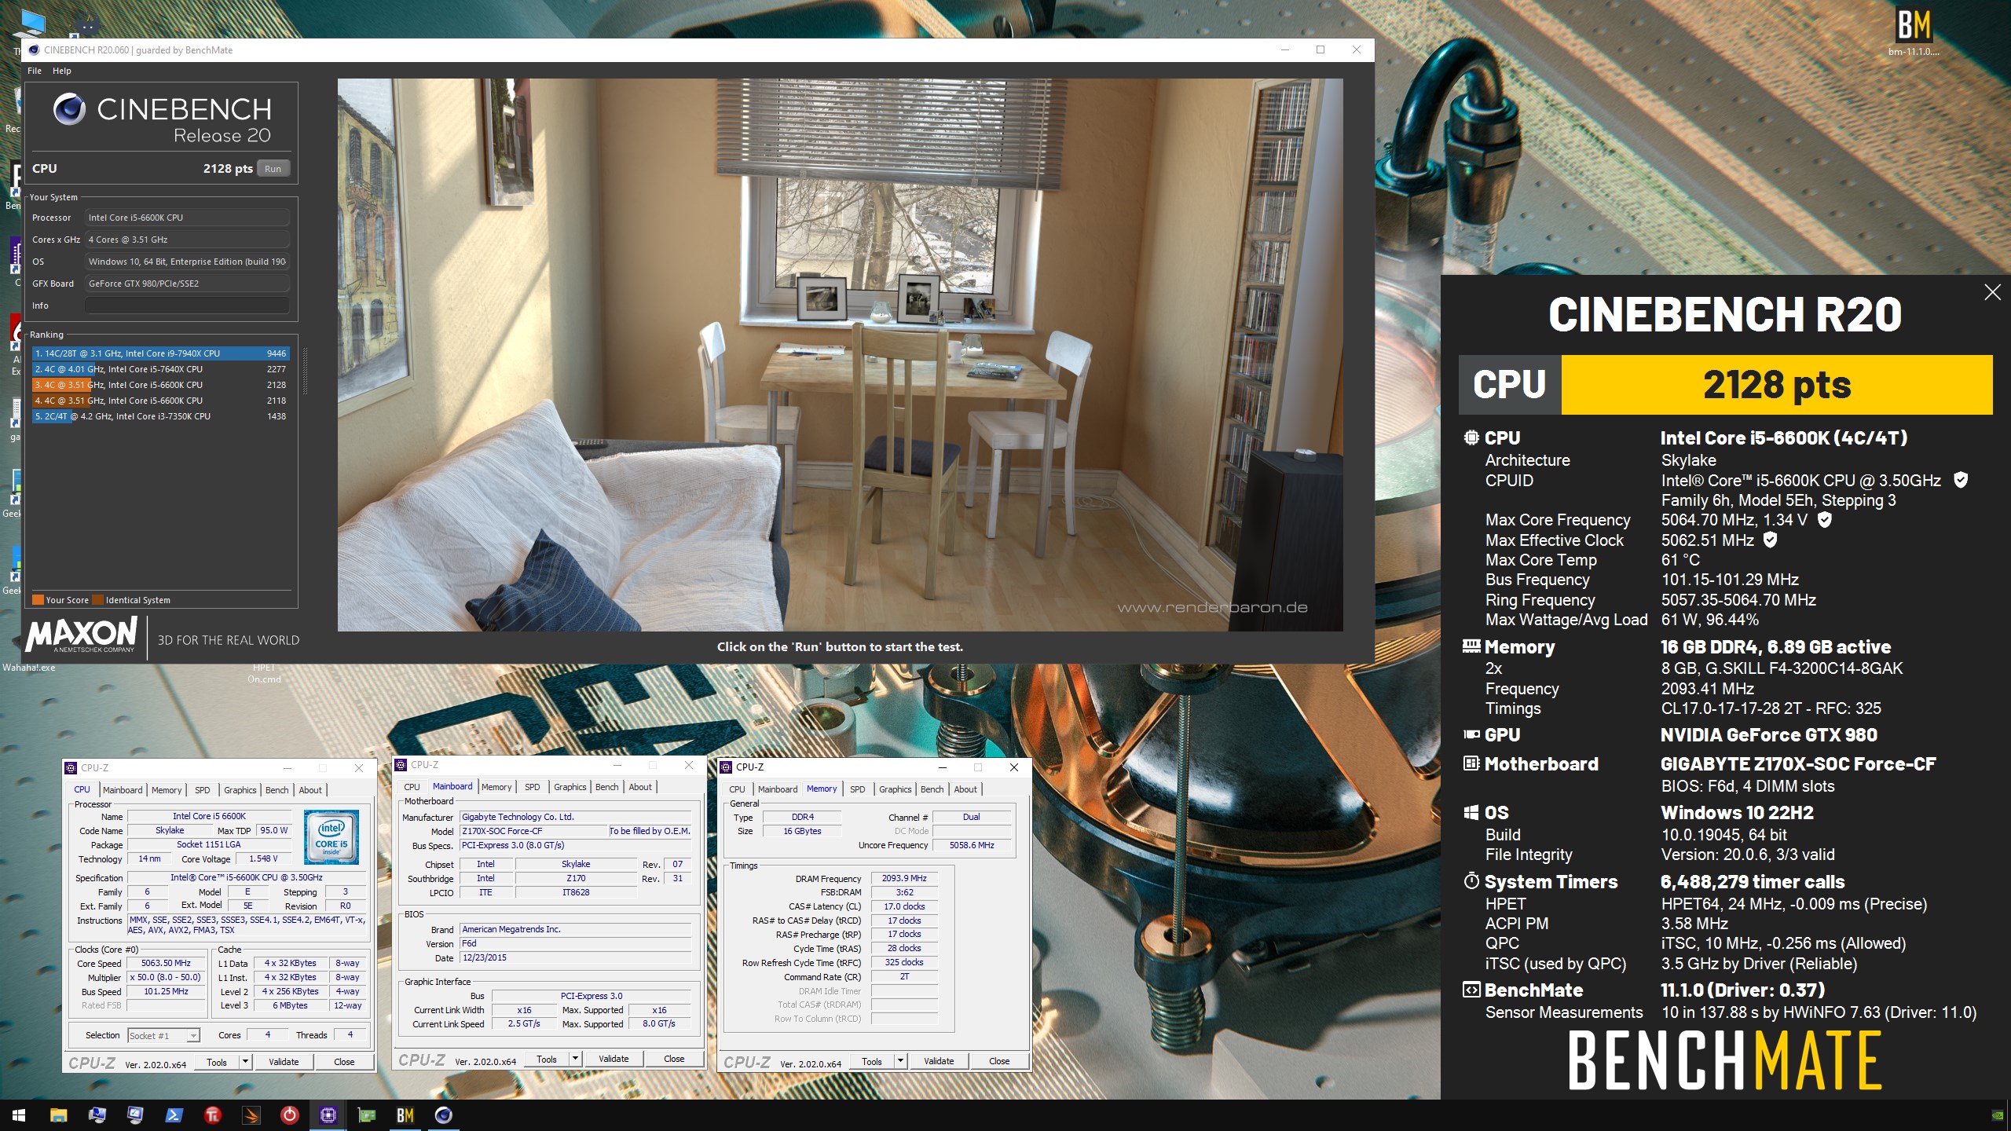Click the yellow 2128 pts score banner
2011x1131 pixels.
point(1776,385)
